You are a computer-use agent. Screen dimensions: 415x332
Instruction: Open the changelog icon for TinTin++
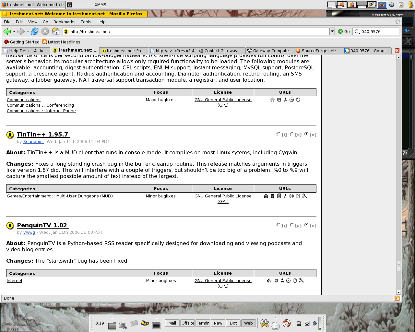pyautogui.click(x=279, y=196)
